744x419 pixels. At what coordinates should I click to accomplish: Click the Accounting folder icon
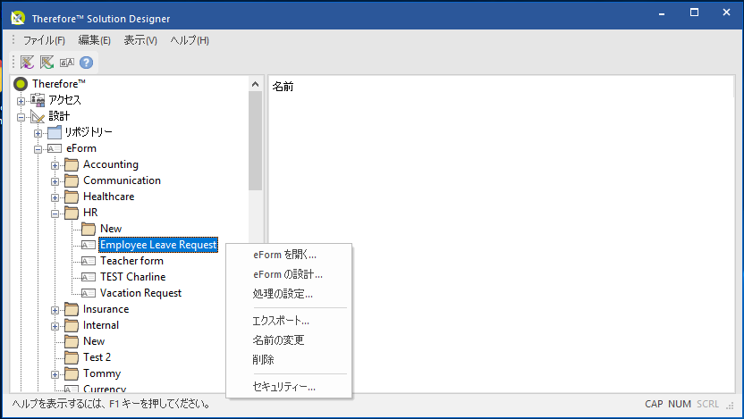72,164
